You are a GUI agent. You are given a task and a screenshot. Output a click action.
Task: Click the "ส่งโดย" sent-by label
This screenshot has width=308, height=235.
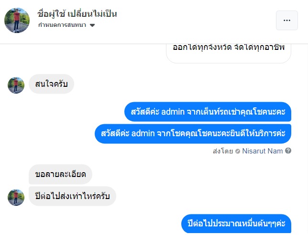click(x=223, y=151)
